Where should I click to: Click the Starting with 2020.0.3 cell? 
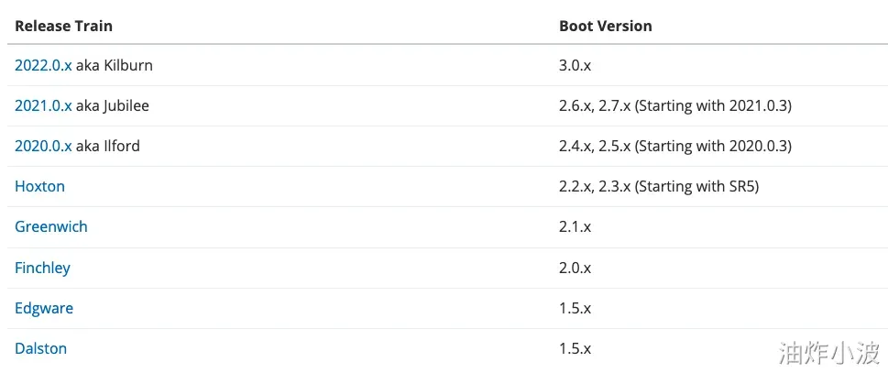(675, 147)
